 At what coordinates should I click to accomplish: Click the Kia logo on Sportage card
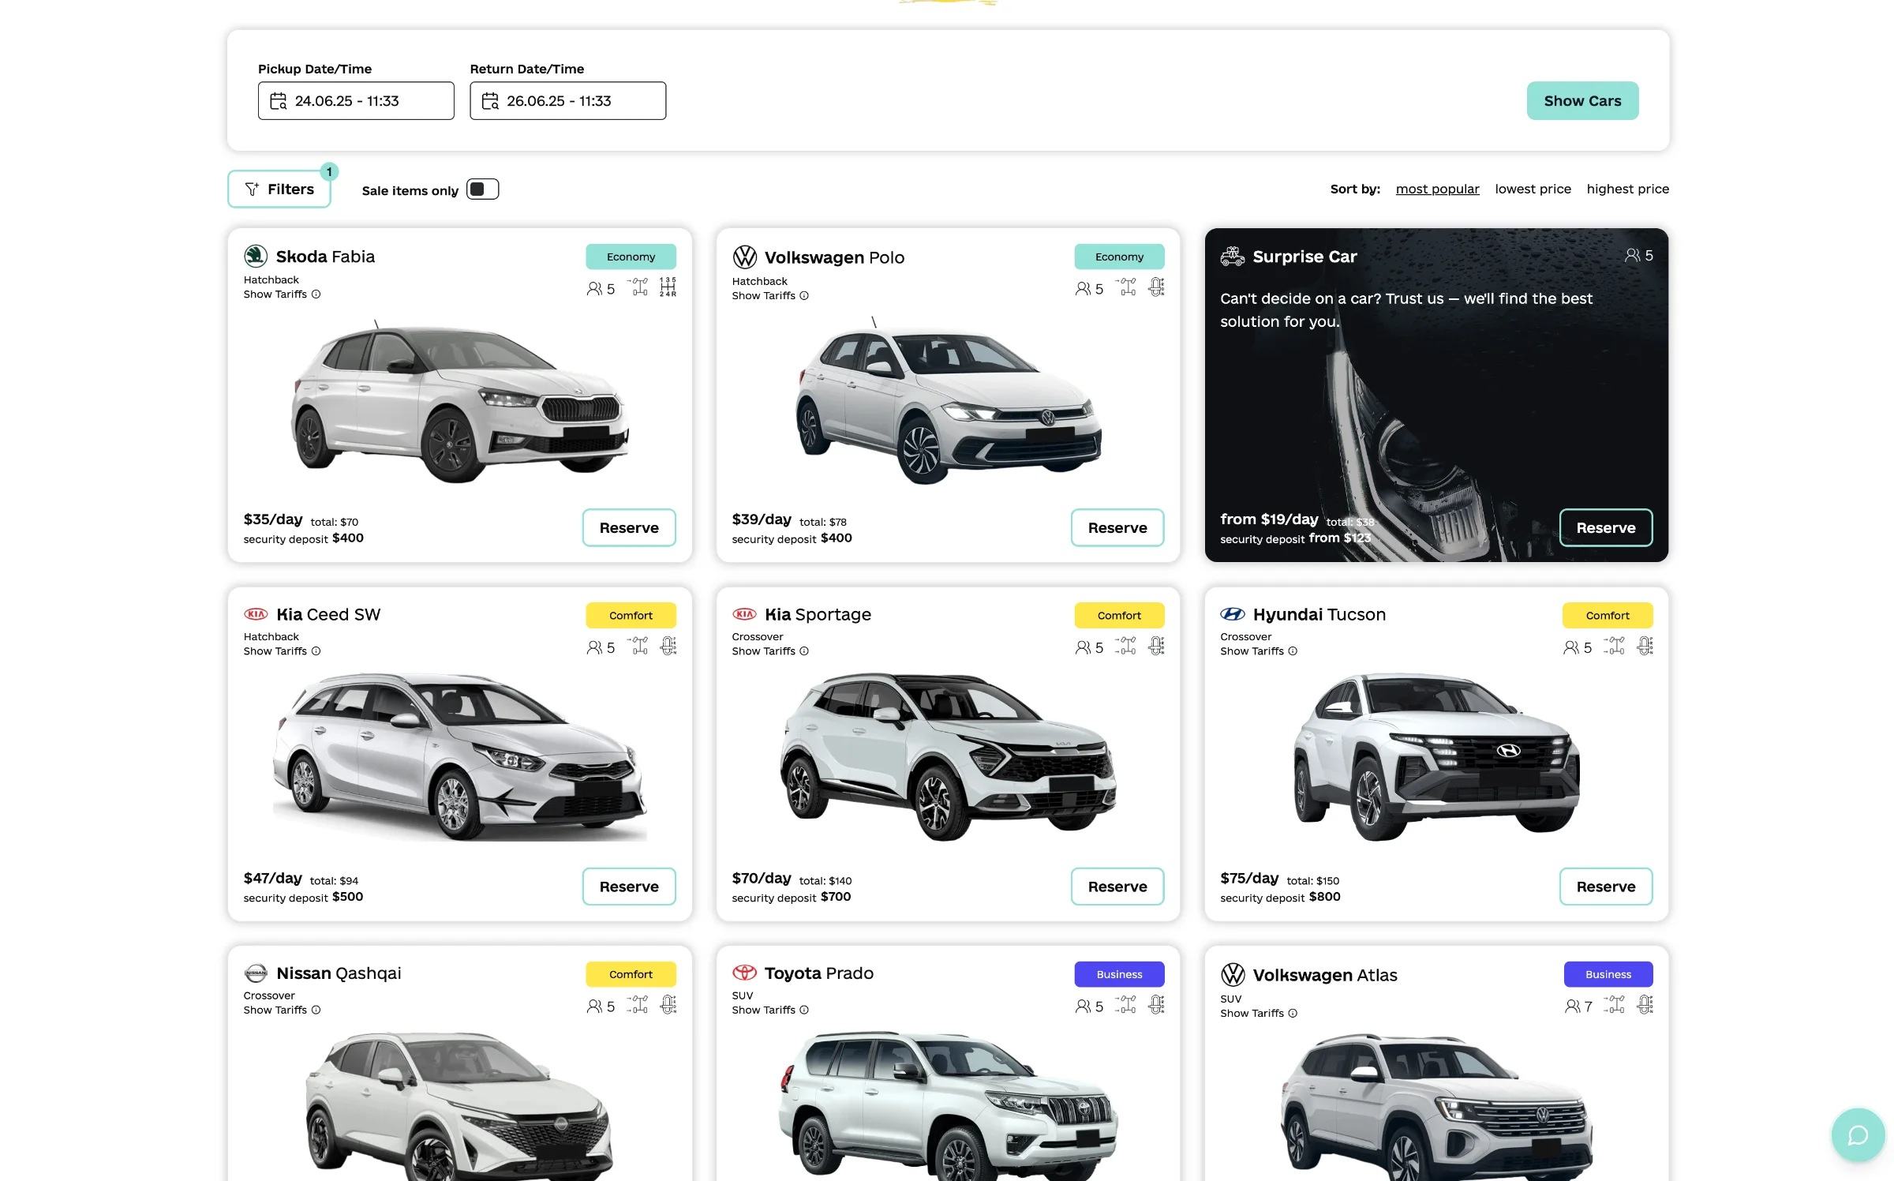click(x=744, y=614)
